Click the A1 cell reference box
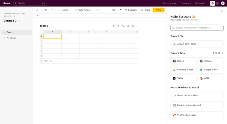This screenshot has height=124, width=227. click(x=38, y=16)
